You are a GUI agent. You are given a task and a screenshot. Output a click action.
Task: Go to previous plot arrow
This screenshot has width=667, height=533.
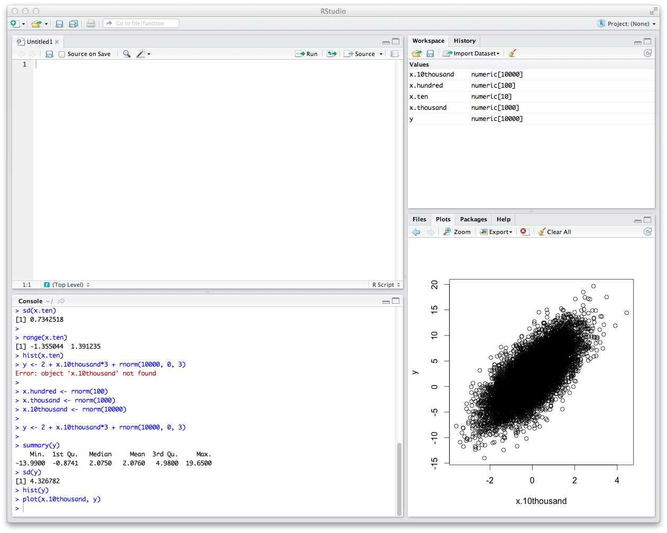(416, 232)
